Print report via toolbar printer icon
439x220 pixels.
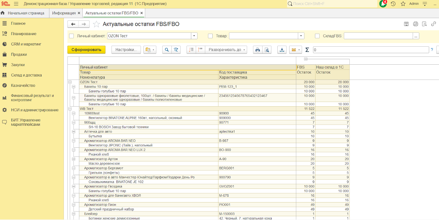(258, 50)
